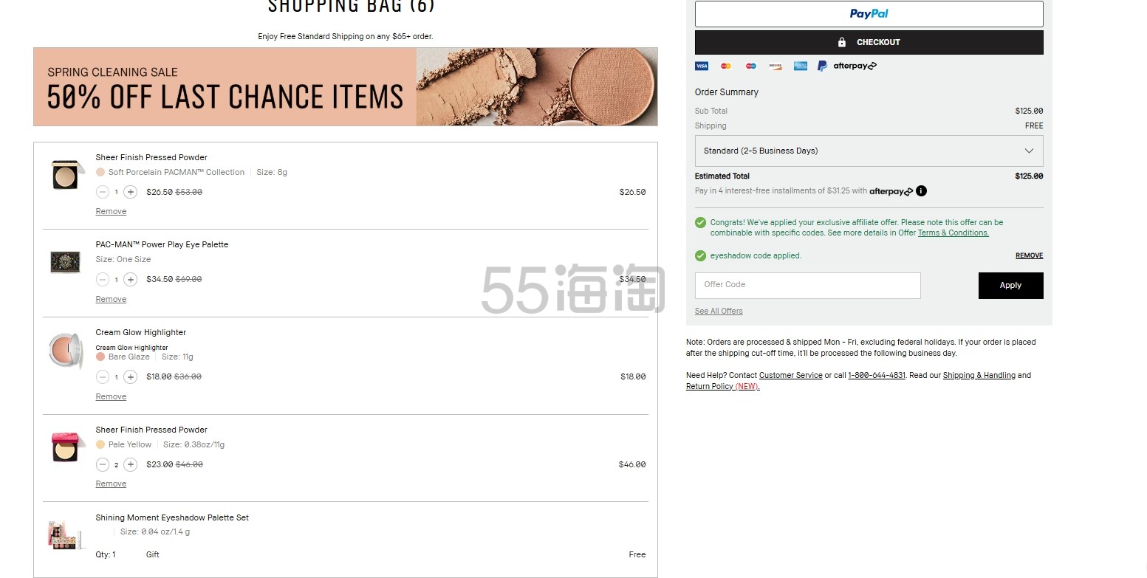The width and height of the screenshot is (1147, 578).
Task: Click the afterpay logo in installments line
Action: pyautogui.click(x=891, y=191)
